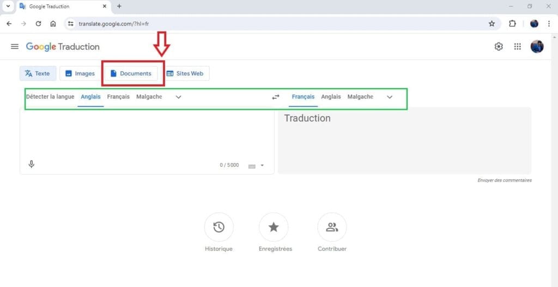Open the Contribuer people icon
Image resolution: width=558 pixels, height=287 pixels.
[332, 227]
